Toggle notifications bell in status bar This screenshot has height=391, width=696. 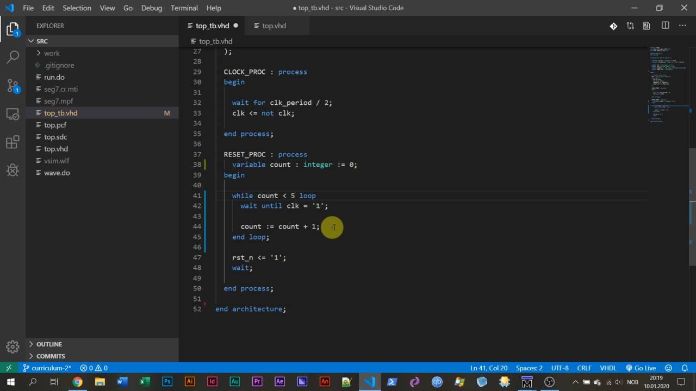click(684, 368)
